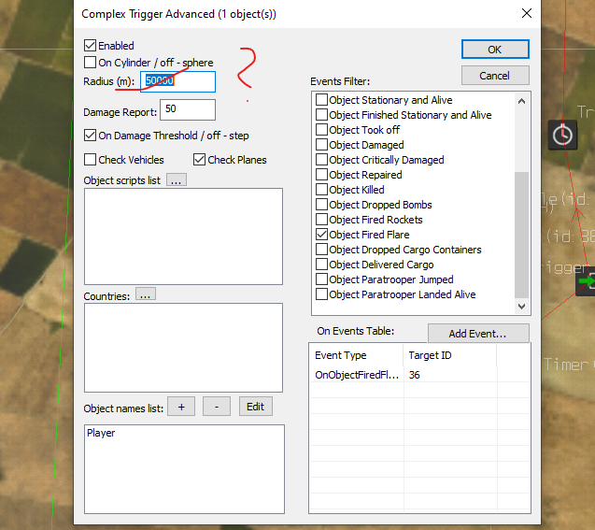595x530 pixels.
Task: Open Countries browse button
Action: click(146, 294)
